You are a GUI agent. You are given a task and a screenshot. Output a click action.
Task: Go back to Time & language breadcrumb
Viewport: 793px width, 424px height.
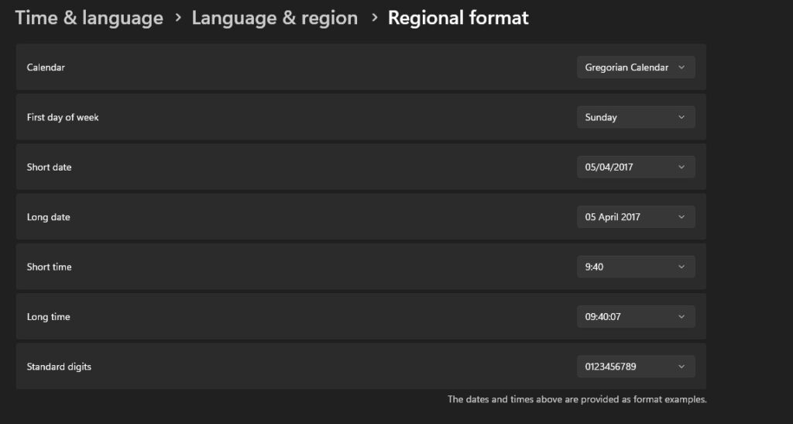point(89,18)
